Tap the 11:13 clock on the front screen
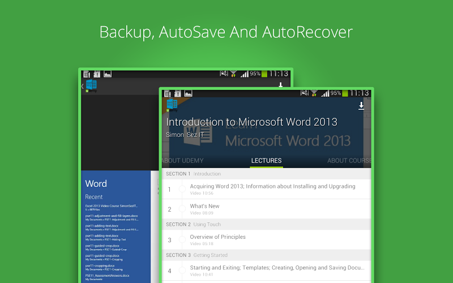Screen dimensions: 453x283 pos(360,93)
